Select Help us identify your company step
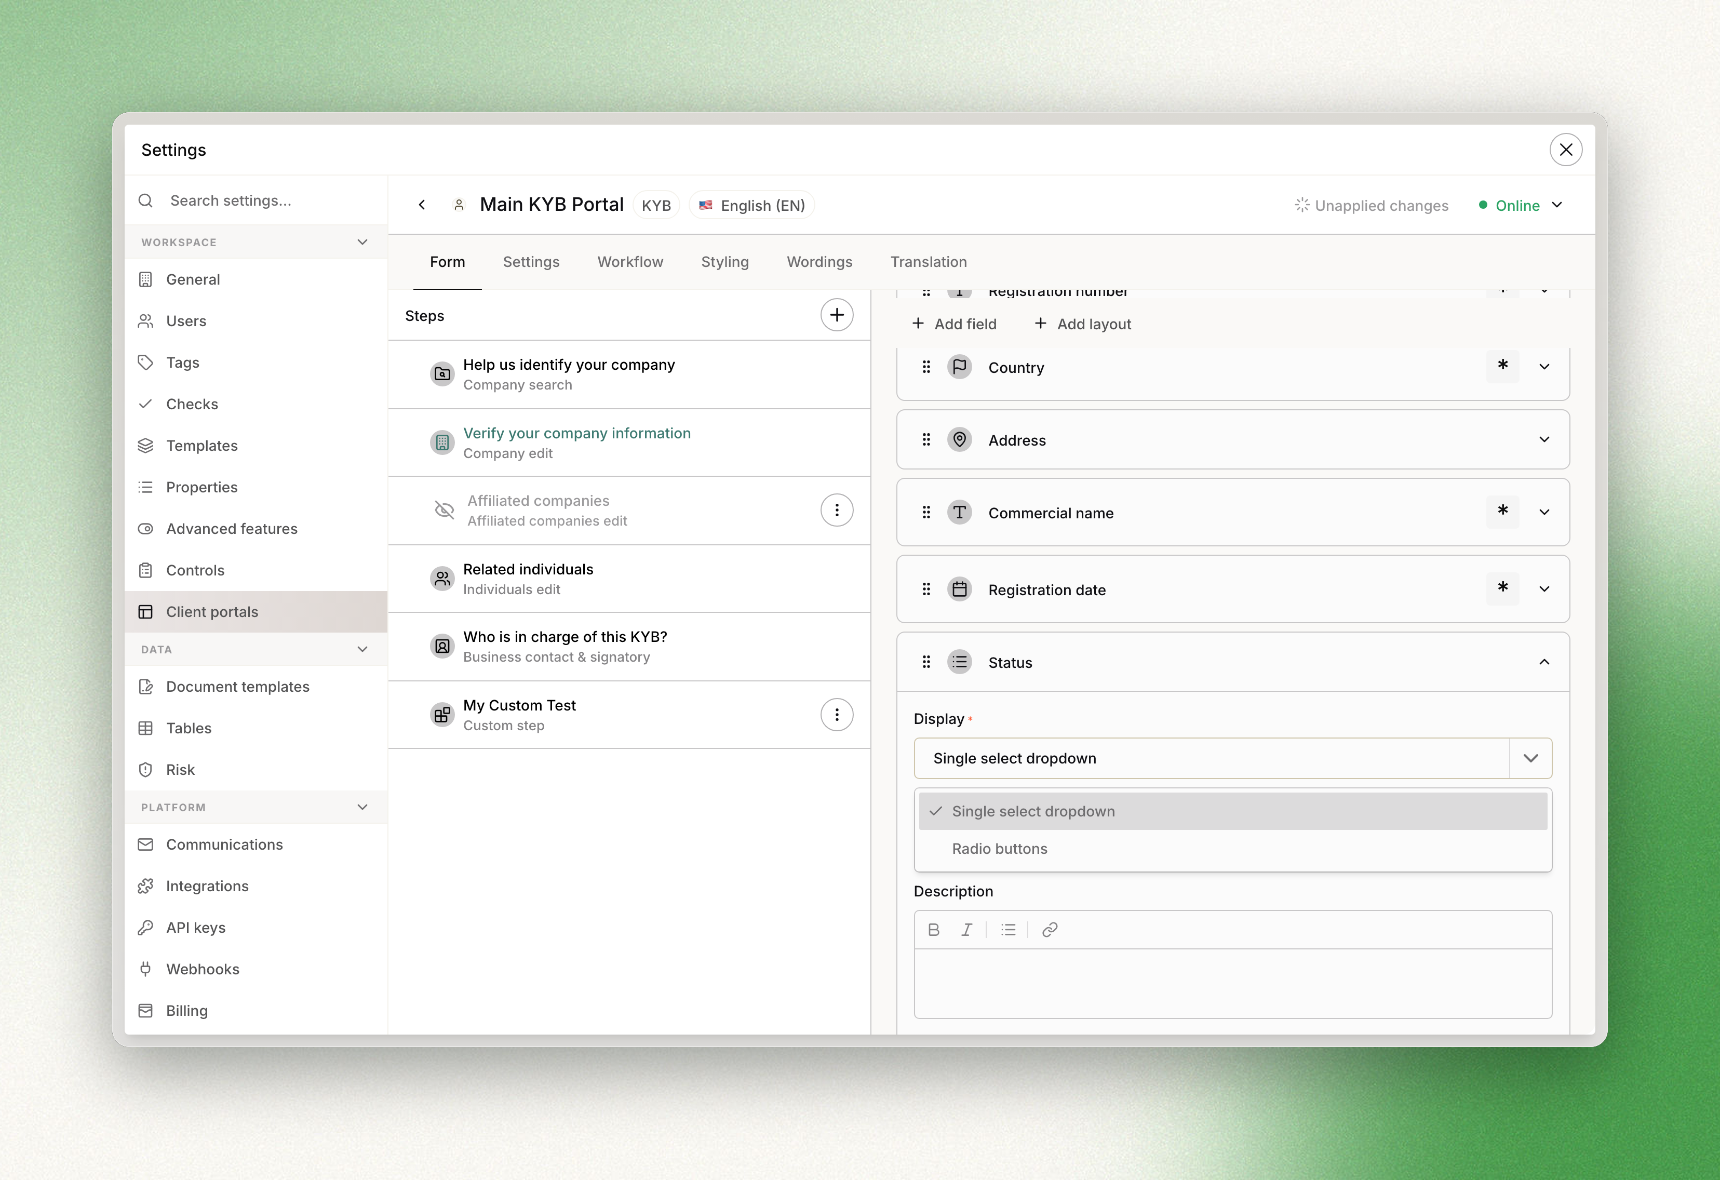The width and height of the screenshot is (1720, 1180). click(629, 374)
